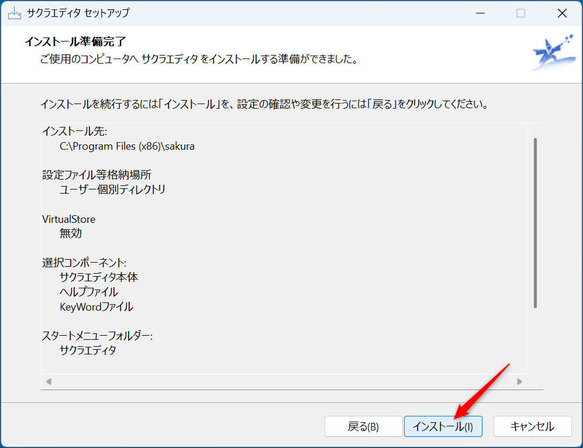Viewport: 583px width, 448px height.
Task: Click the setup installer icon in title bar
Action: (x=15, y=13)
